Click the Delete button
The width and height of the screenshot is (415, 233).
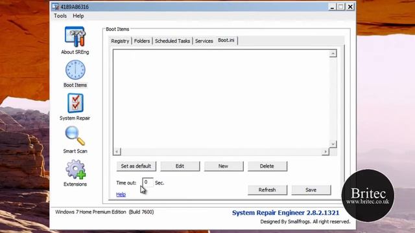pyautogui.click(x=267, y=166)
